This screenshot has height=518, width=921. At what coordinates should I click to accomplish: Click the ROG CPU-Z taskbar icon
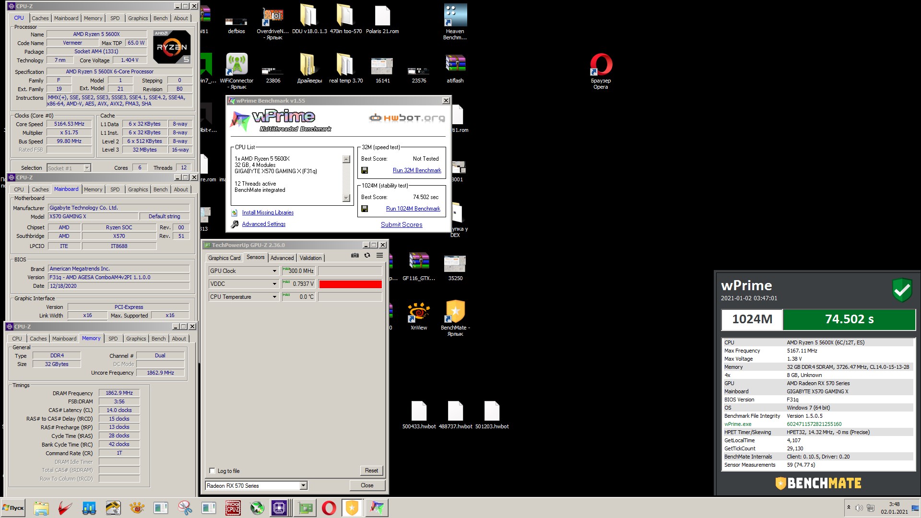[233, 508]
